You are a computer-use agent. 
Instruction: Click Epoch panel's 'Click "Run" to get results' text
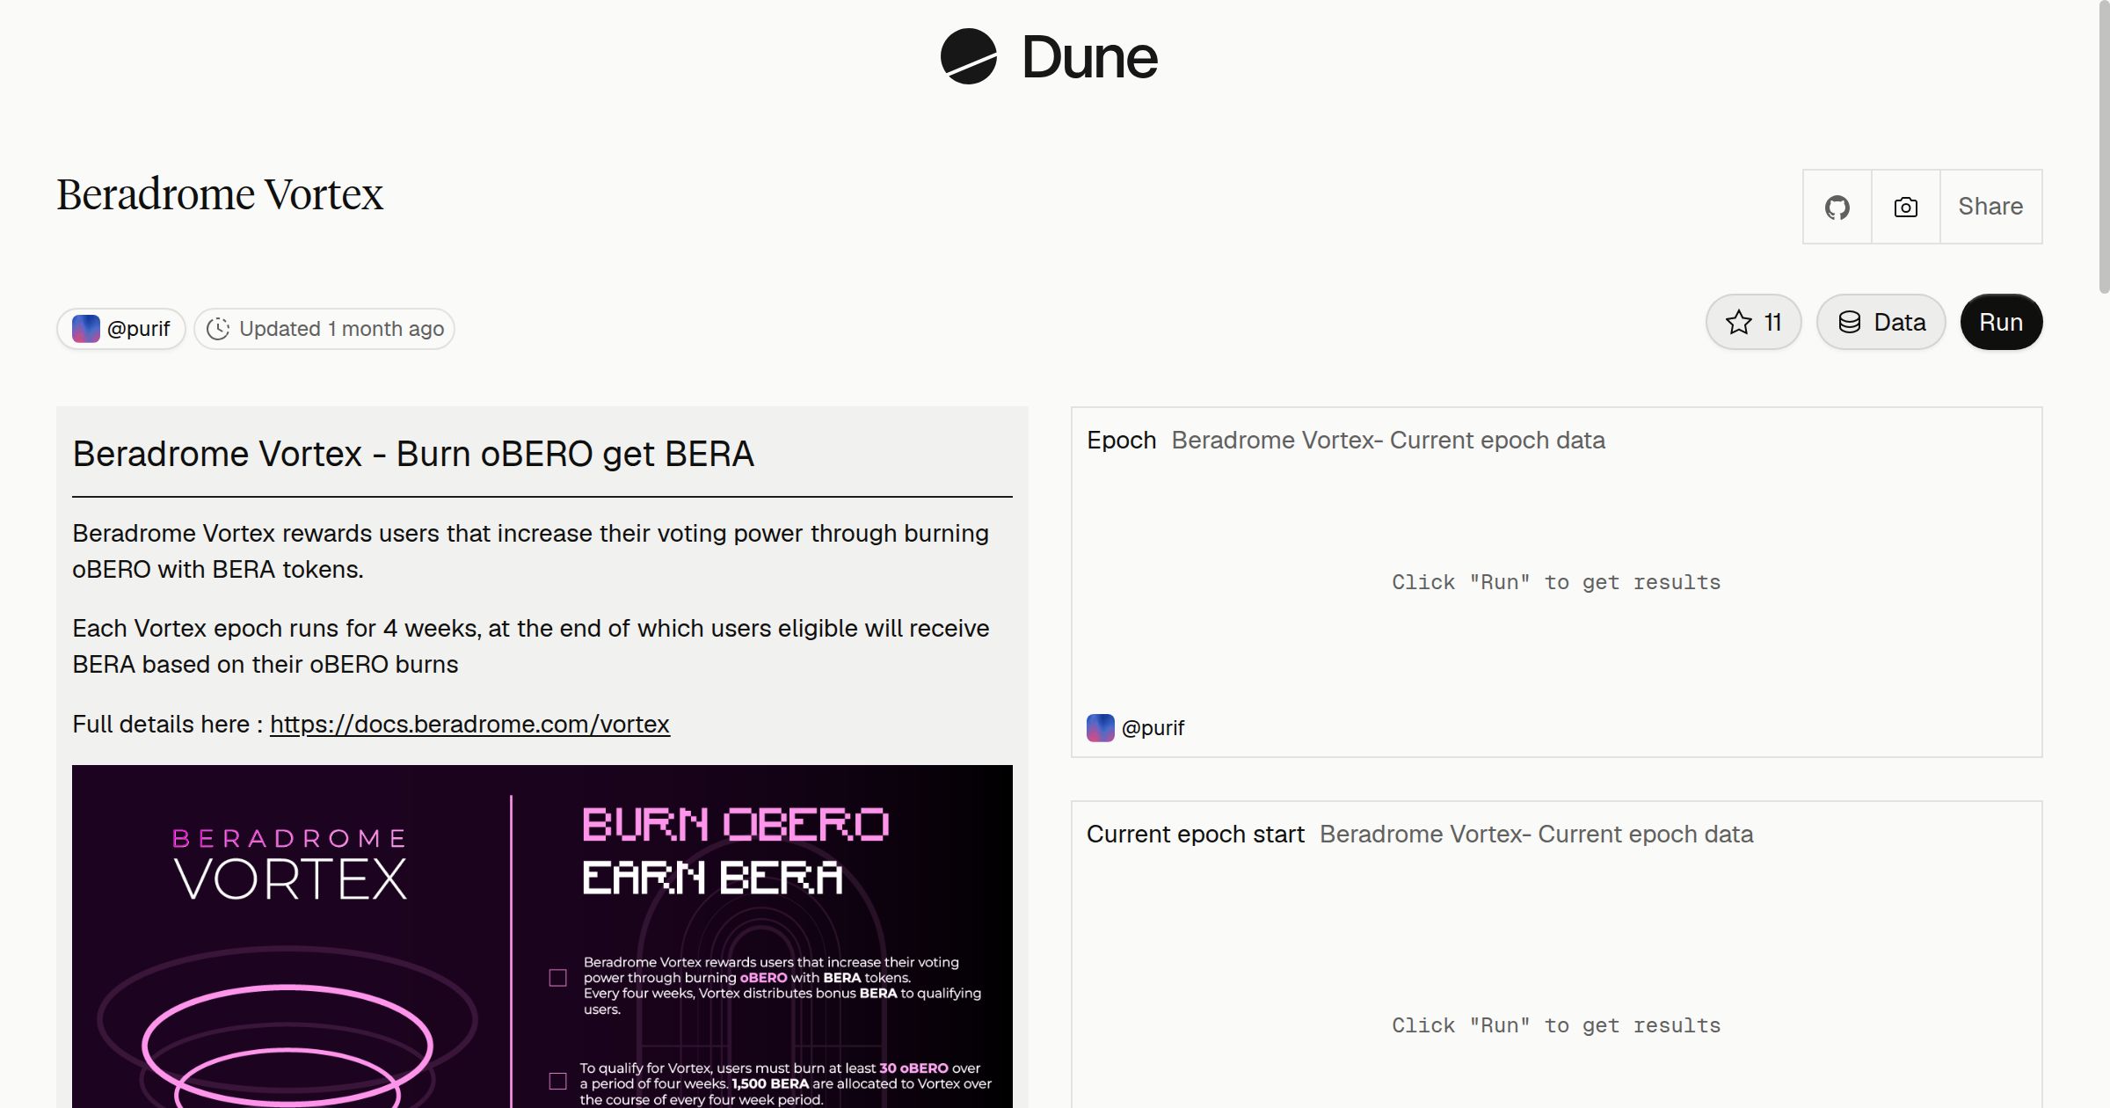coord(1556,582)
